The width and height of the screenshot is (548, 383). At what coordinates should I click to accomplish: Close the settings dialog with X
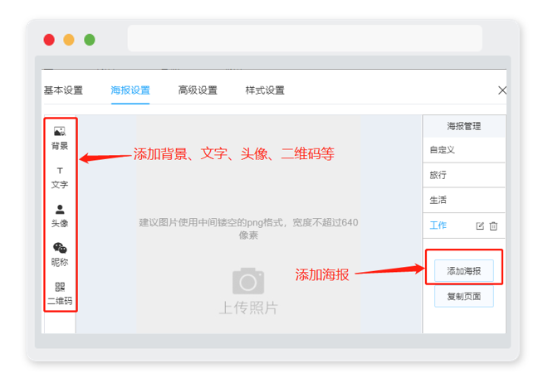[502, 90]
